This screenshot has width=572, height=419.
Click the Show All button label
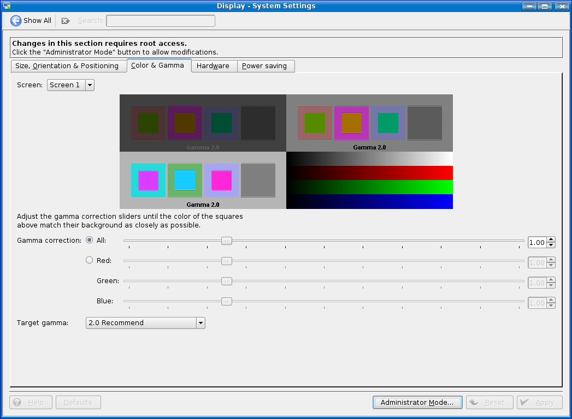tap(37, 21)
